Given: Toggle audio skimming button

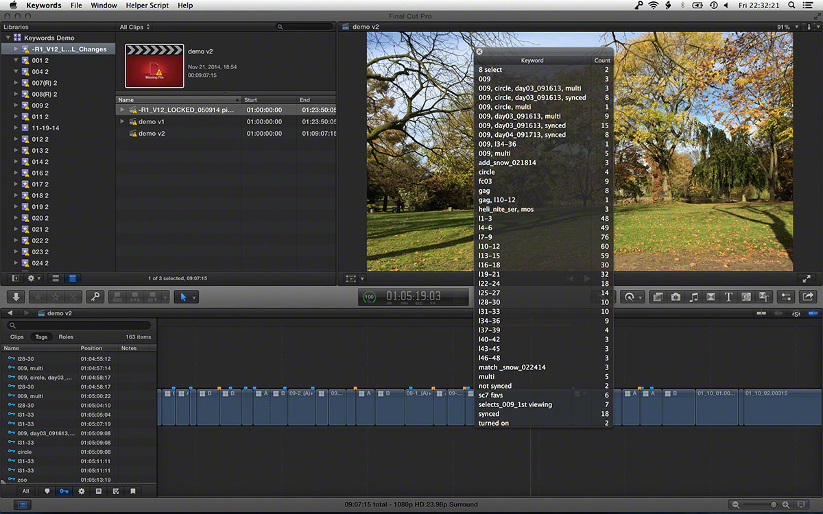Looking at the screenshot, I should coord(777,313).
